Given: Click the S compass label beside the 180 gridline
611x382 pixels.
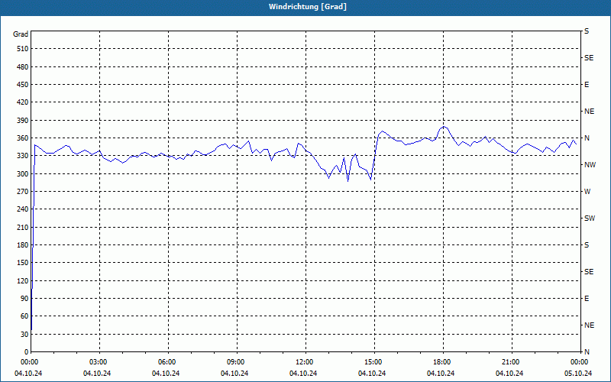Looking at the screenshot, I should (587, 244).
